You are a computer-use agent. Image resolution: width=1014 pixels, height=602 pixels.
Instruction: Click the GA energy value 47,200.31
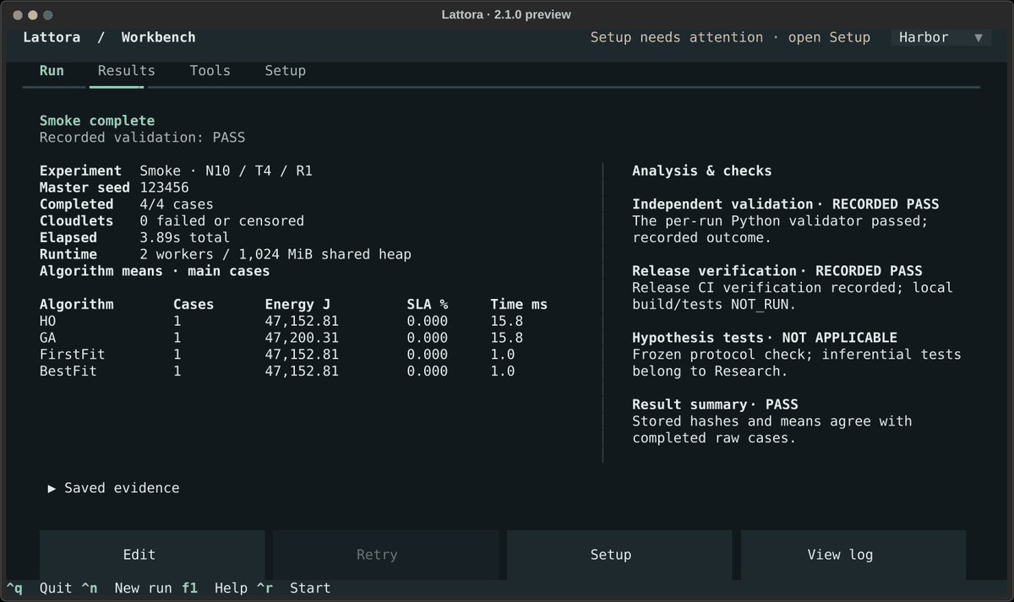point(302,338)
